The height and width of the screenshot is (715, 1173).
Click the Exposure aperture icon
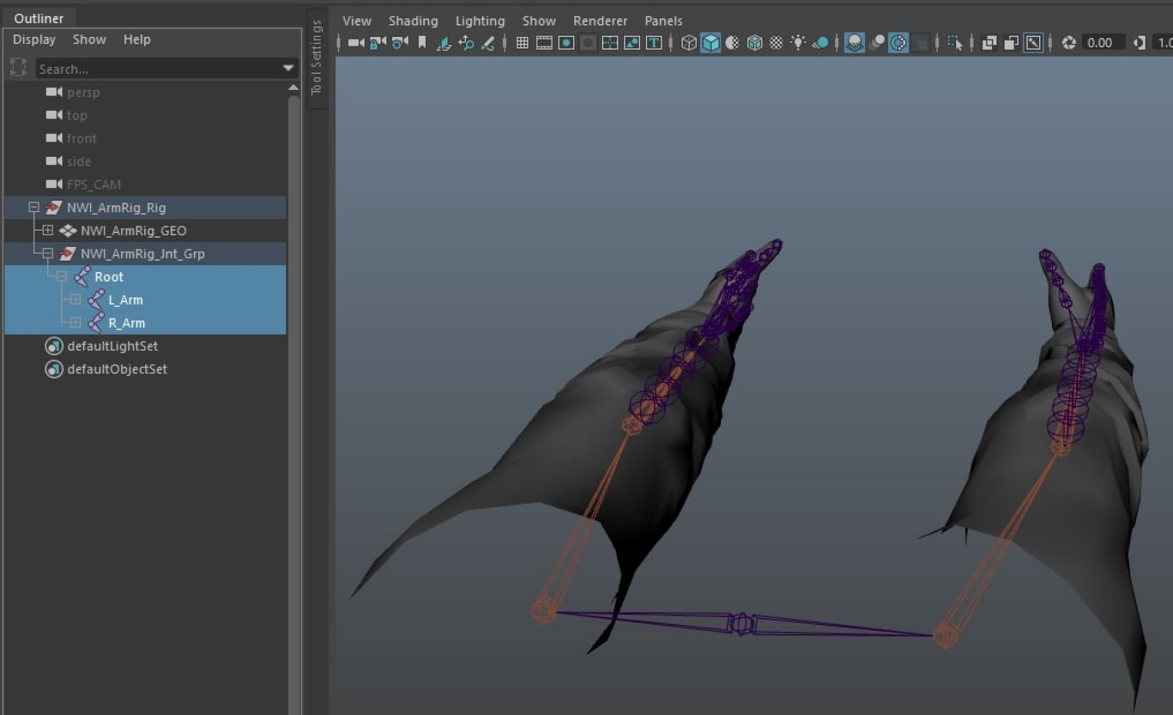click(1068, 43)
